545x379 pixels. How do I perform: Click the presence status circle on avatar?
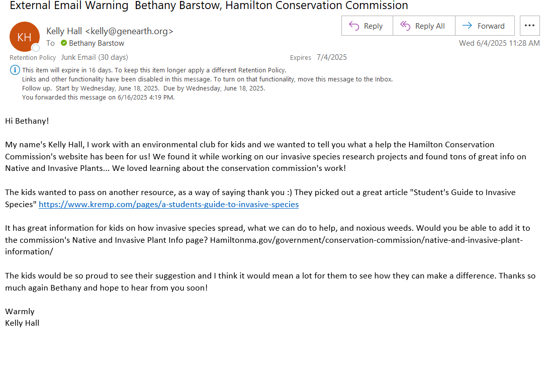[36, 48]
